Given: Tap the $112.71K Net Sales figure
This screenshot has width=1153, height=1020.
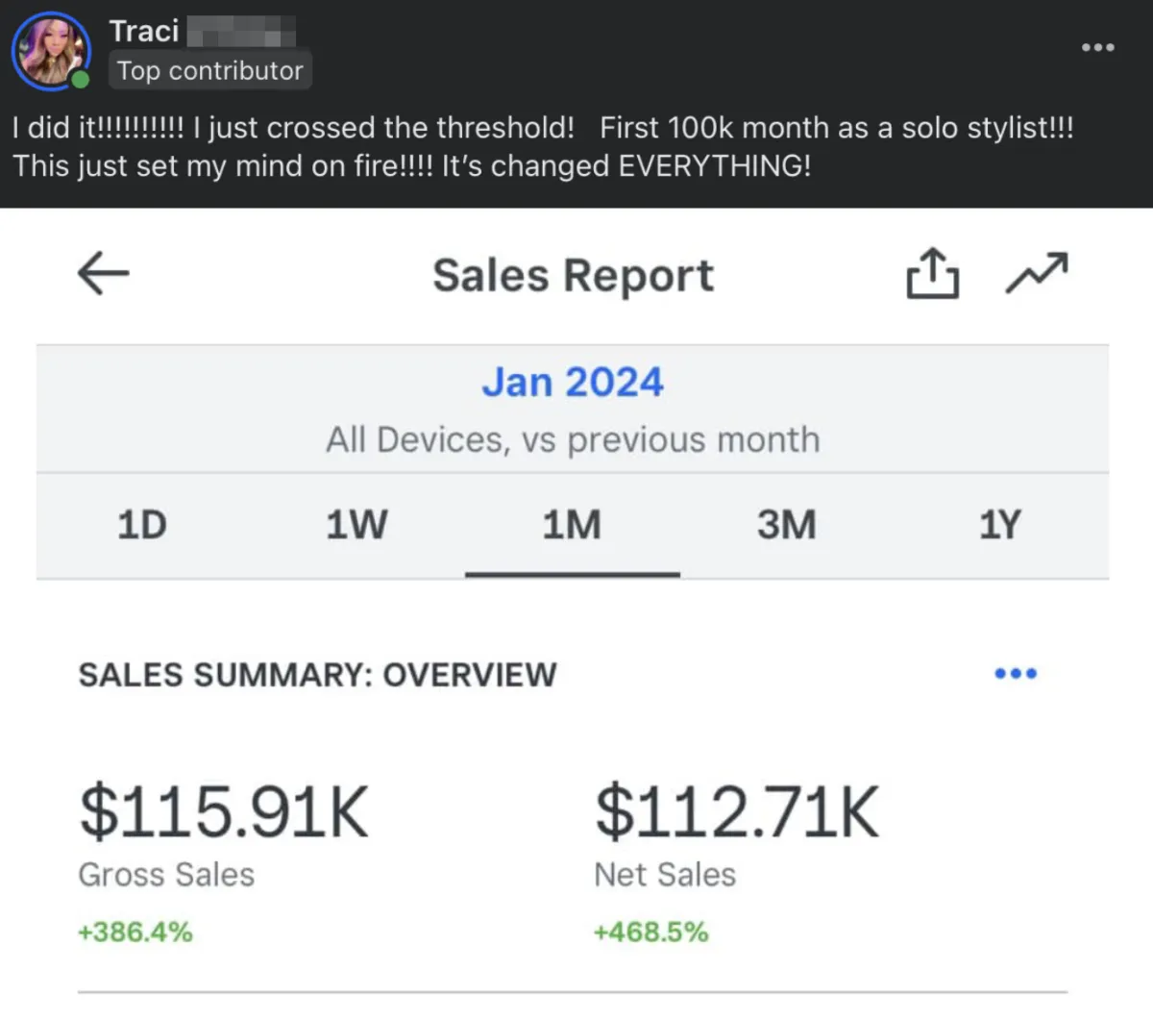Looking at the screenshot, I should [x=737, y=813].
